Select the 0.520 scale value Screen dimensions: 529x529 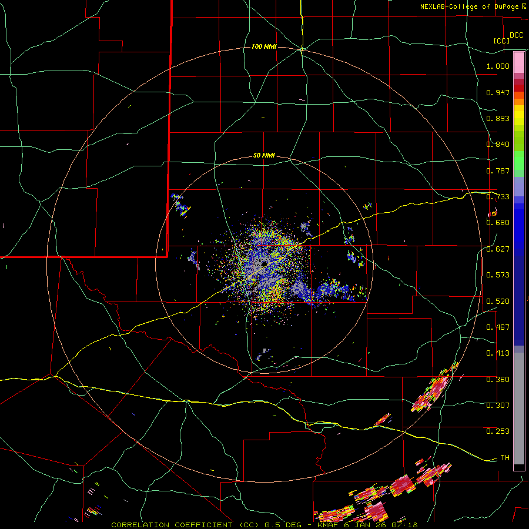[498, 302]
